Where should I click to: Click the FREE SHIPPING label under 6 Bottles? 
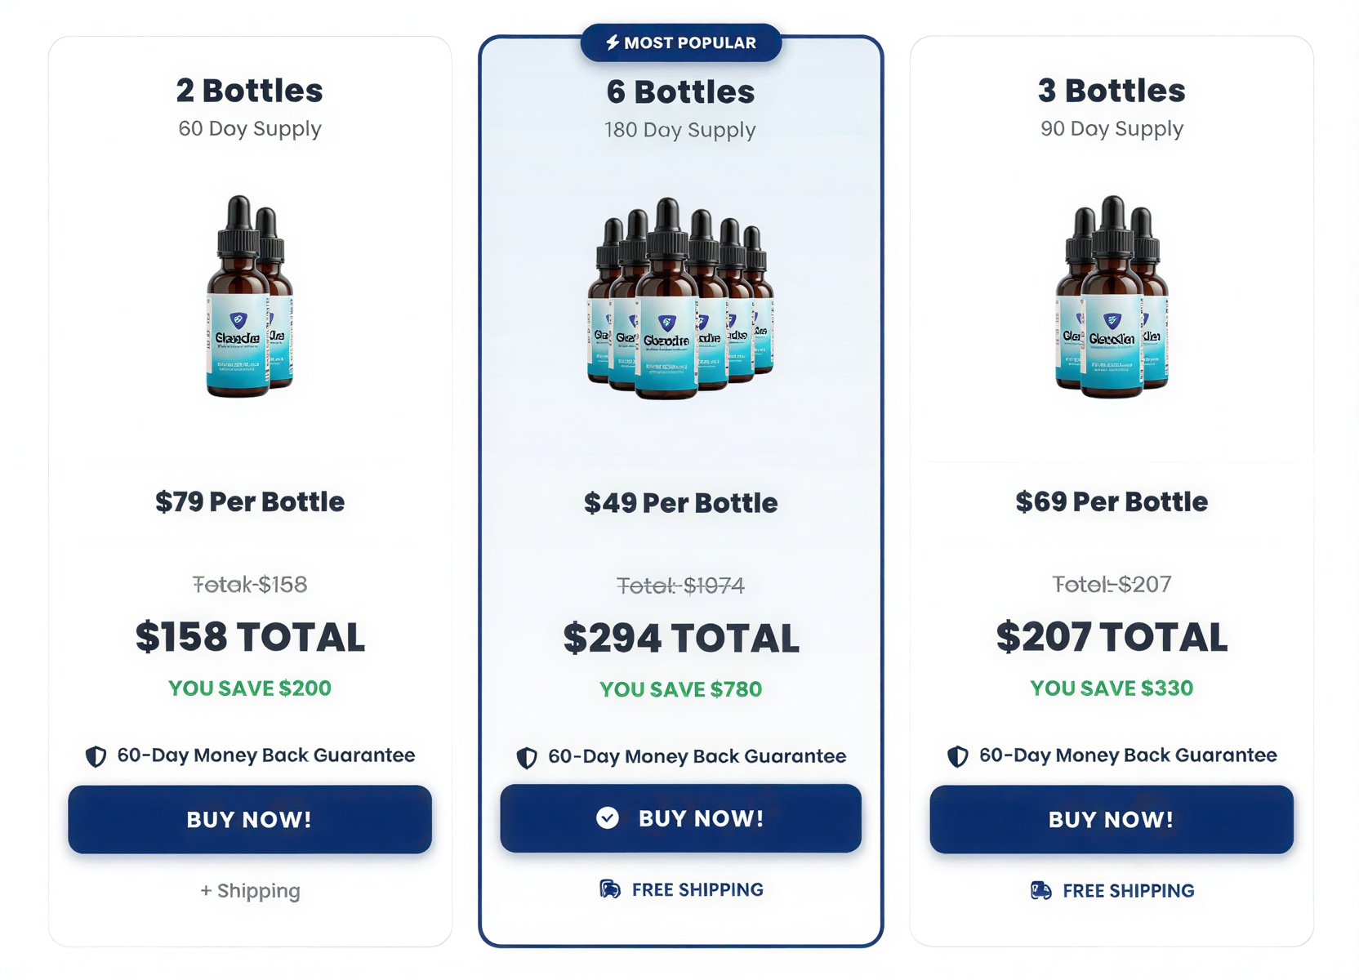697,889
